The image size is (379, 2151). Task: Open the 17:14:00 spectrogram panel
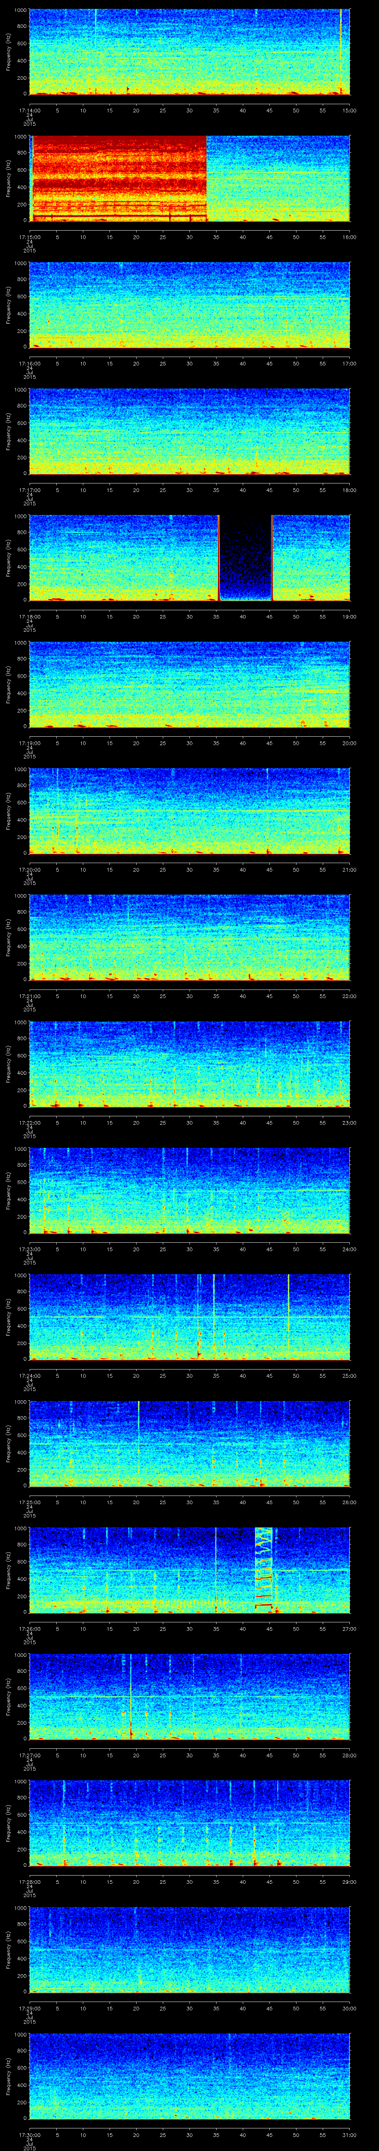tap(189, 52)
